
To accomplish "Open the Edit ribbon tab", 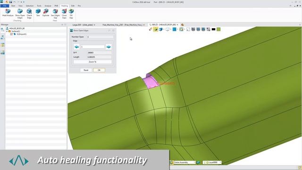I will (73, 6).
